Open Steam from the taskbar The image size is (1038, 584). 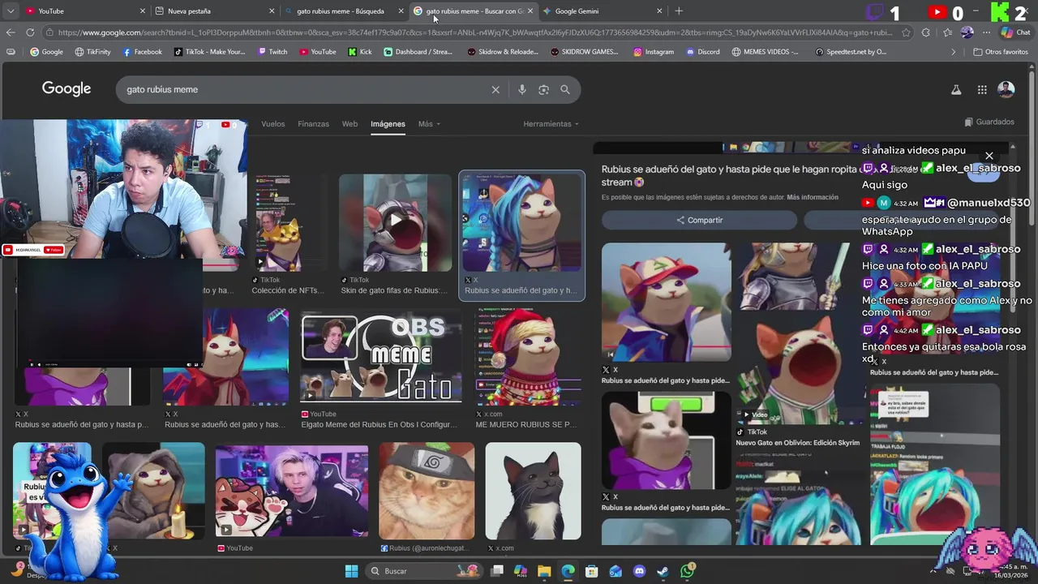[x=663, y=571]
